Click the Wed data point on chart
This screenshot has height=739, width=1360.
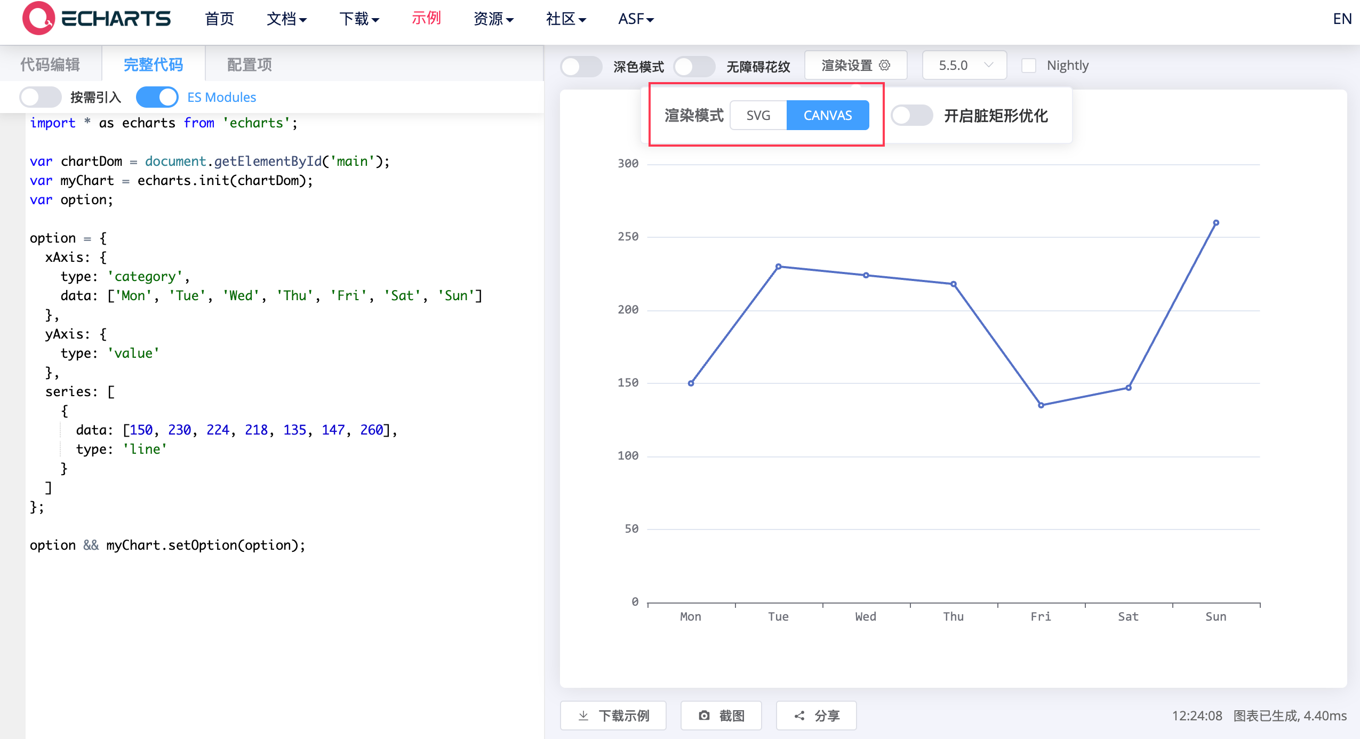866,276
